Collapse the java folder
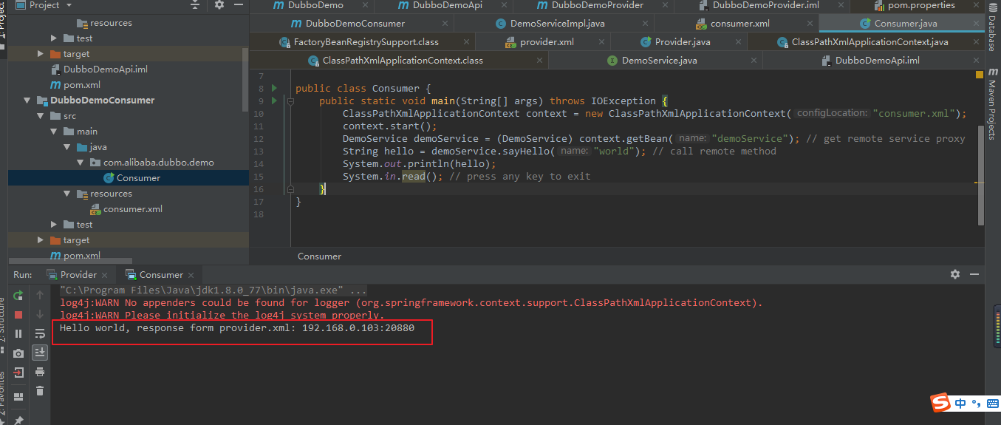Image resolution: width=1001 pixels, height=425 pixels. [67, 147]
